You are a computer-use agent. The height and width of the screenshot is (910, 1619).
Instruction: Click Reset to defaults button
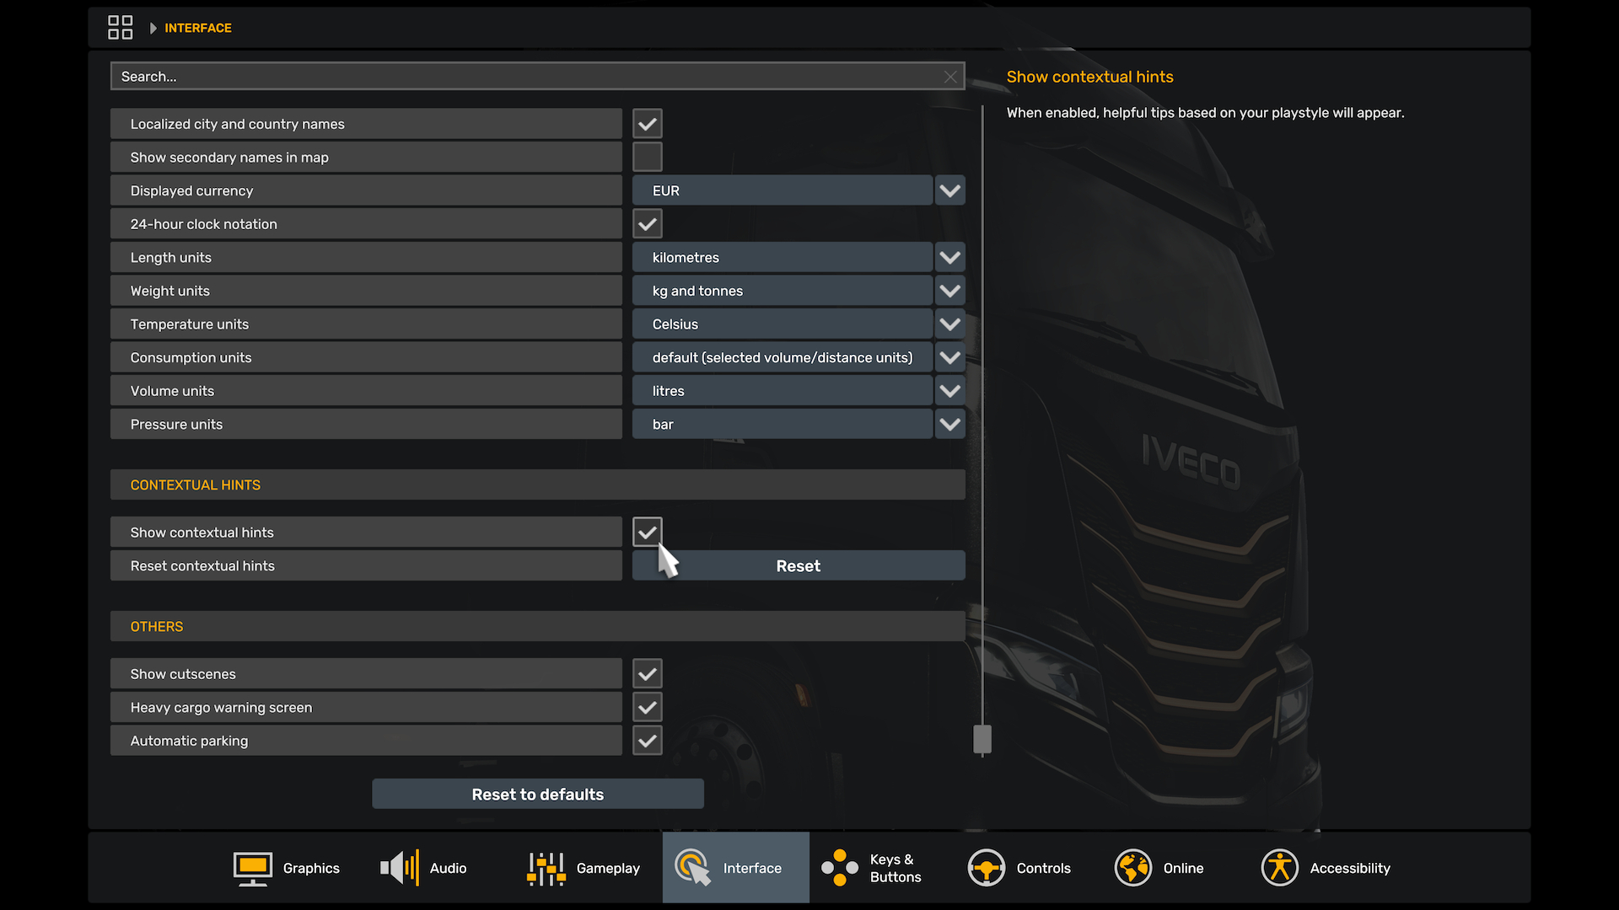click(x=537, y=795)
